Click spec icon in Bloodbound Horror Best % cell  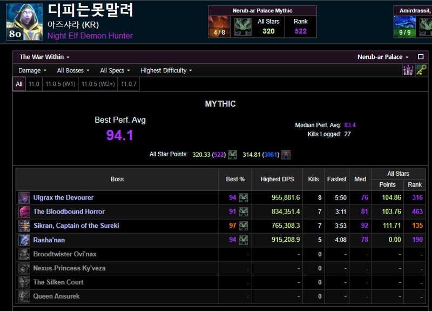[x=244, y=211]
